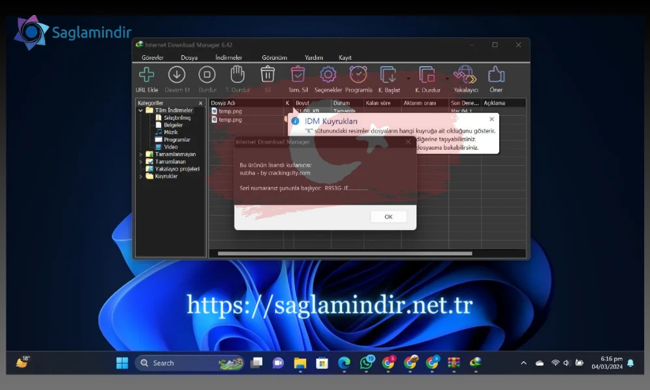Open the K. Durdur dropdown arrow
The height and width of the screenshot is (390, 650).
[447, 79]
